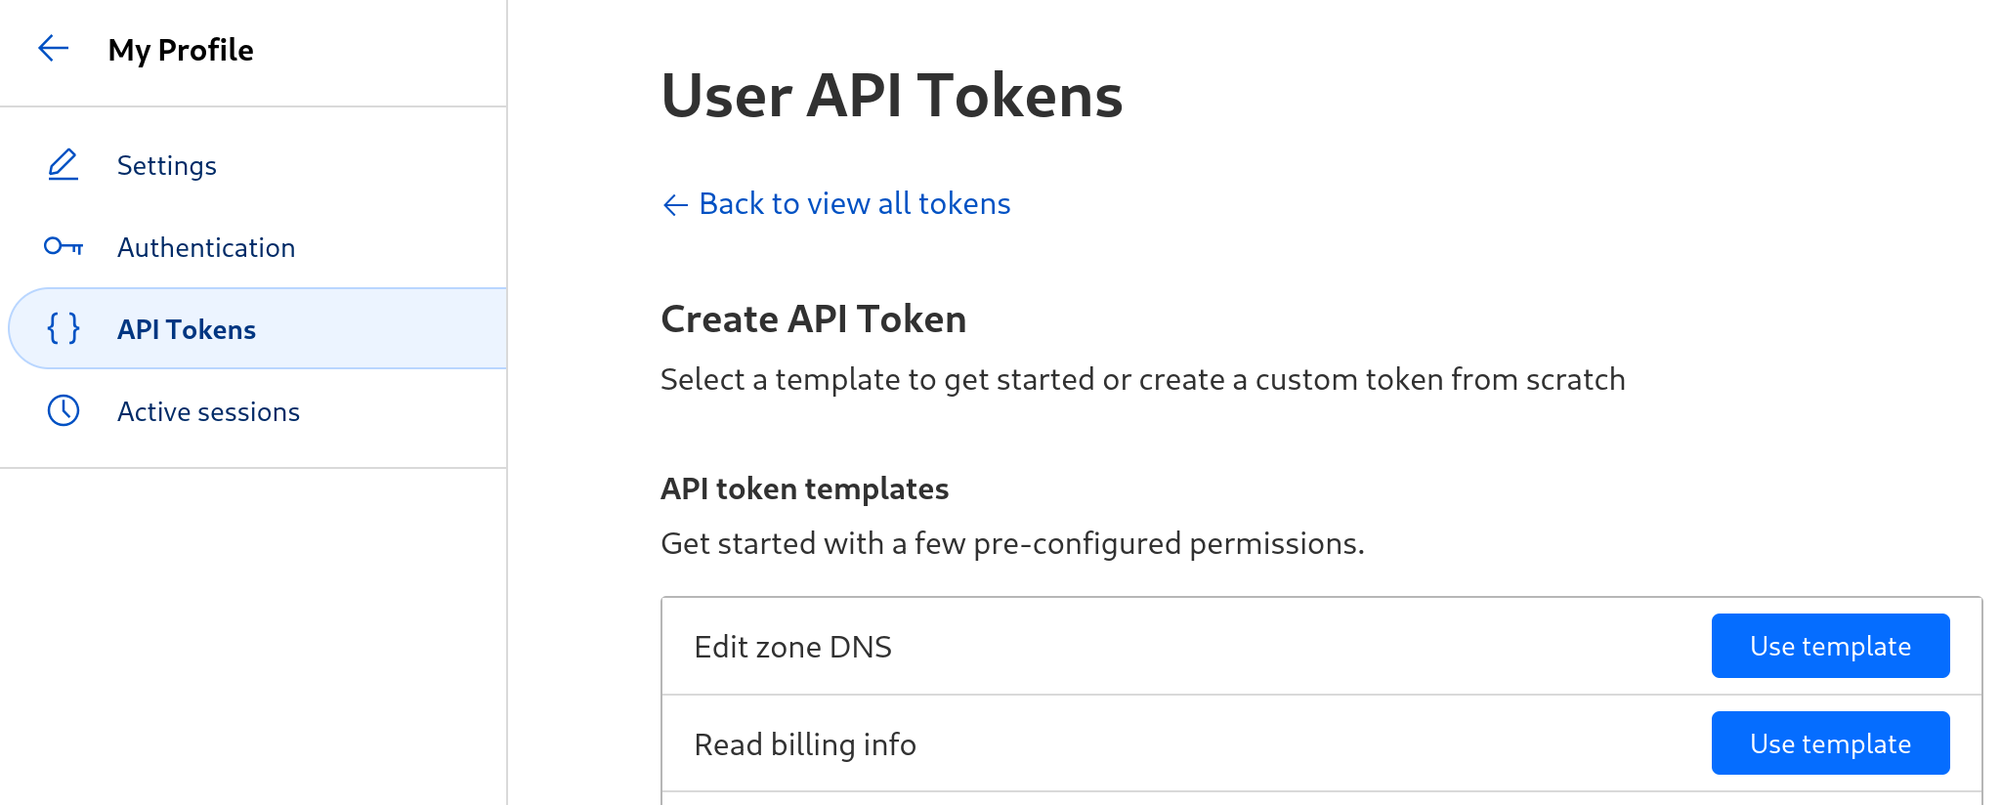Use template for Edit zone DNS
This screenshot has width=2001, height=805.
(x=1830, y=646)
